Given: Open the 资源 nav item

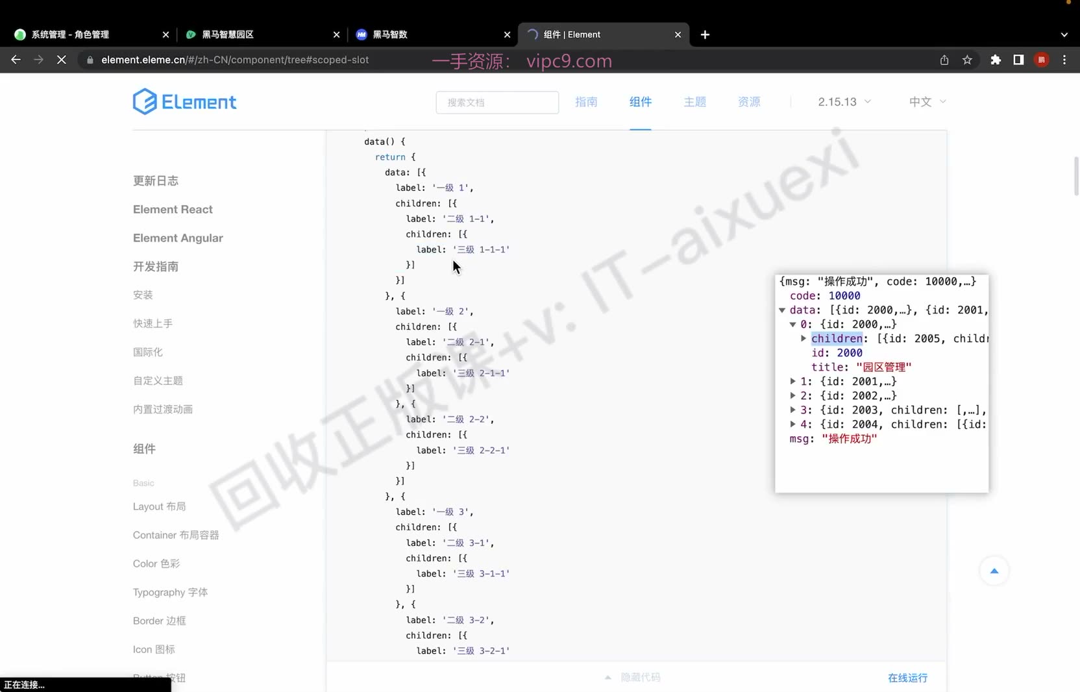Looking at the screenshot, I should 749,102.
